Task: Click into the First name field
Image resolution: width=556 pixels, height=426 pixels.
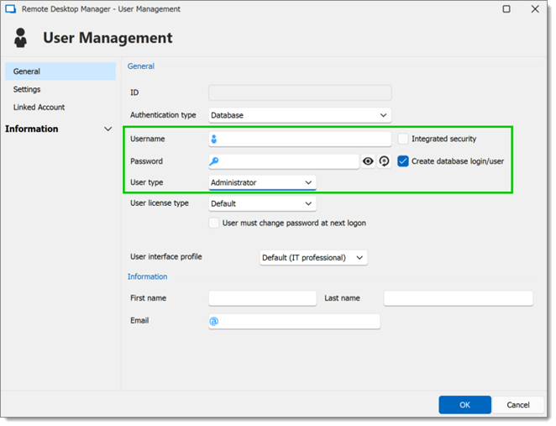Action: [262, 298]
